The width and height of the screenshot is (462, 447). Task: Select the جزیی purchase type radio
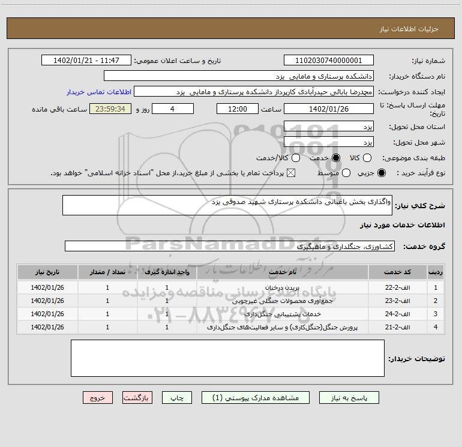point(381,173)
